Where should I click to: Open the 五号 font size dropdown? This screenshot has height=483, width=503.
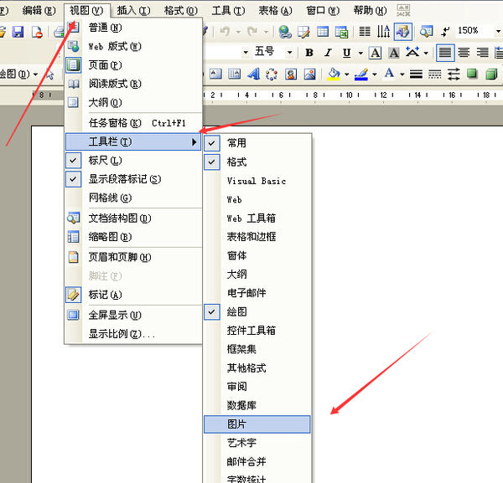click(289, 52)
